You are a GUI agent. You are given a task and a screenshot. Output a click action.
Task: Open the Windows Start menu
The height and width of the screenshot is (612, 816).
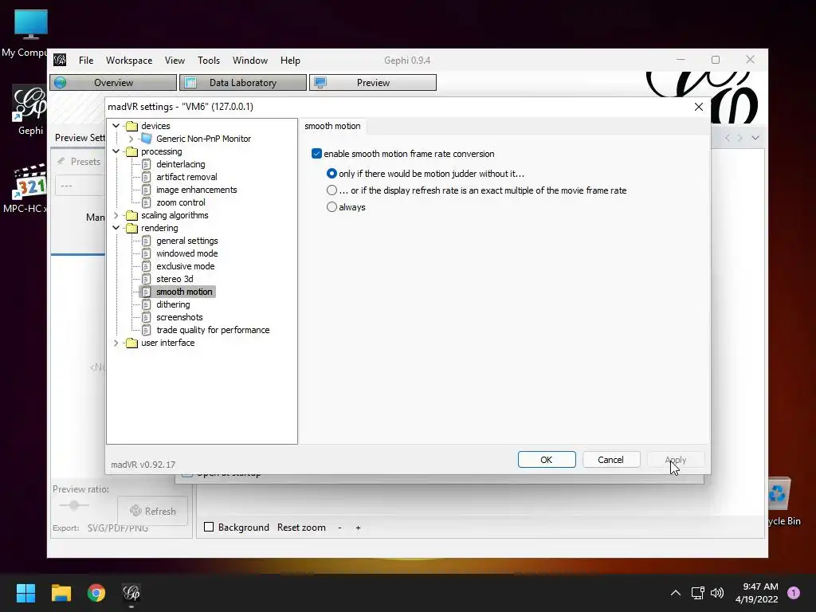25,593
